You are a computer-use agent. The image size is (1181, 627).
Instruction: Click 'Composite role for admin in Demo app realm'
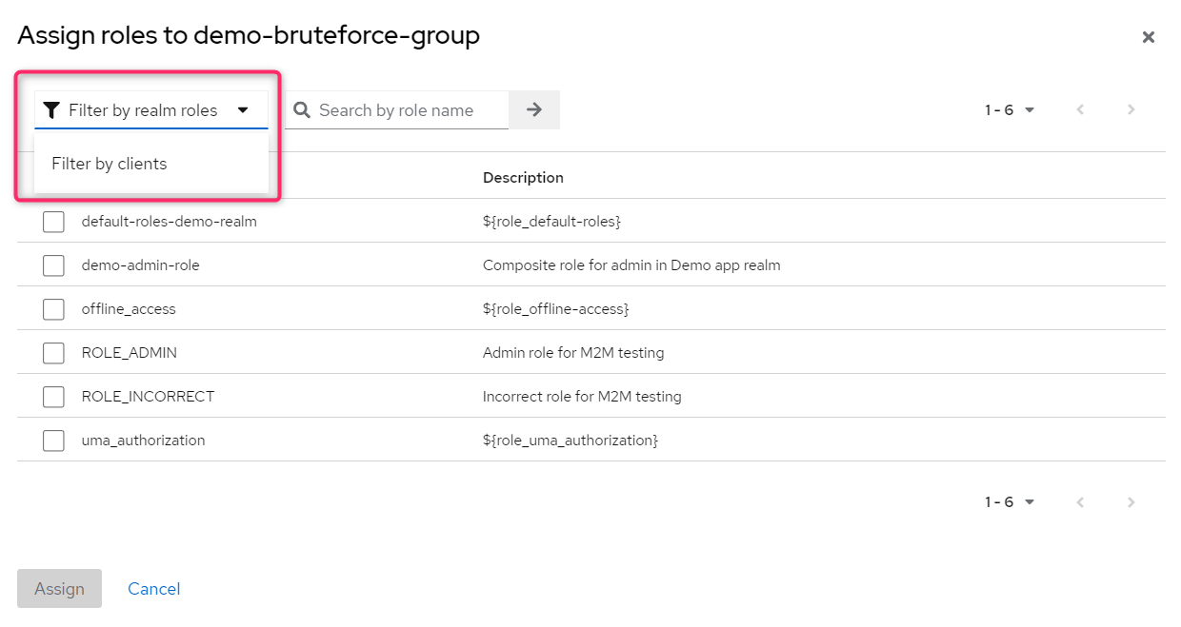[631, 265]
